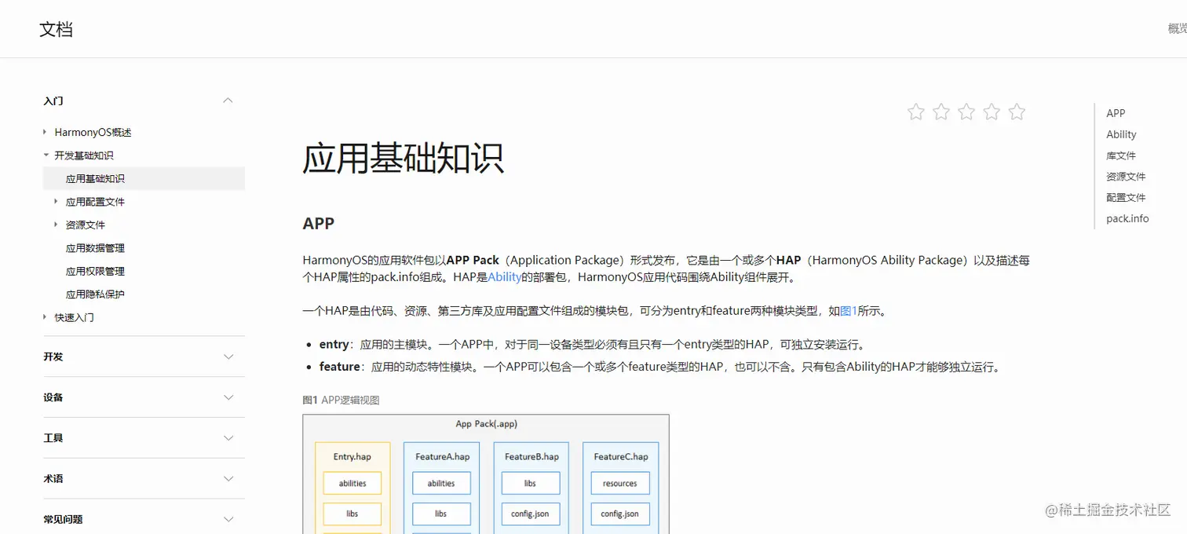The height and width of the screenshot is (534, 1187).
Task: Jump to pack.info in page outline
Action: (1127, 218)
